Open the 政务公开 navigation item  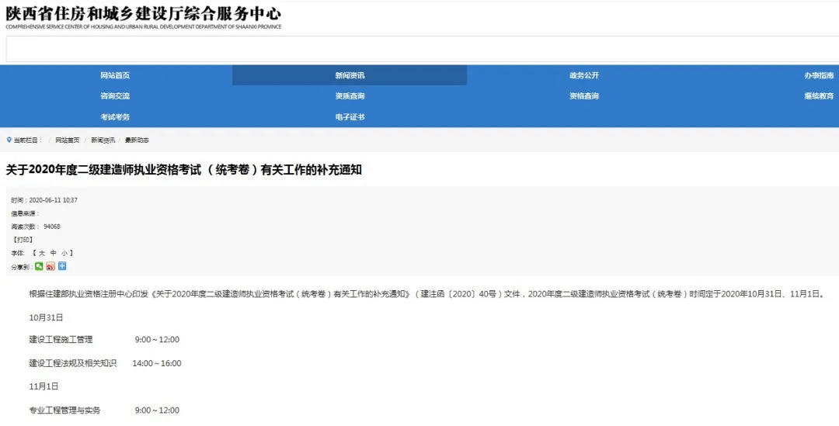583,75
